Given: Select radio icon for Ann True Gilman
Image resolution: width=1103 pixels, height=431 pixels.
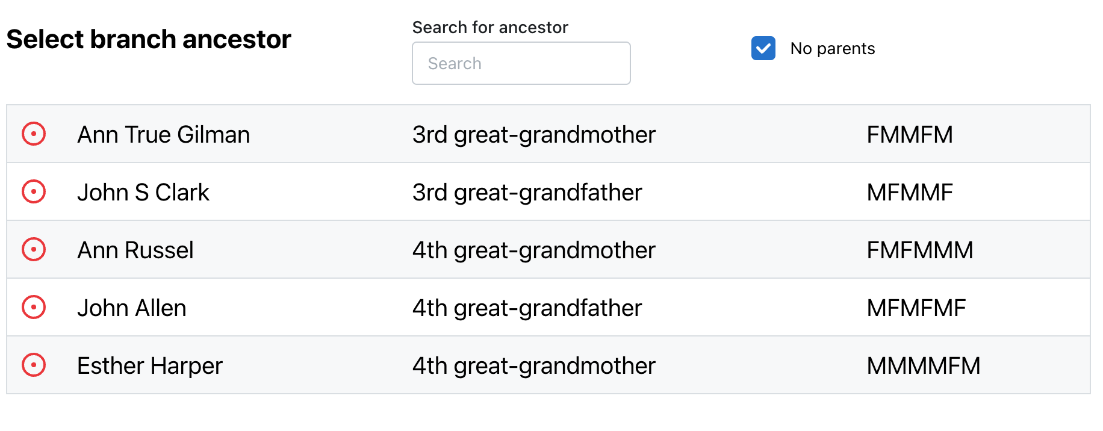Looking at the screenshot, I should (34, 134).
